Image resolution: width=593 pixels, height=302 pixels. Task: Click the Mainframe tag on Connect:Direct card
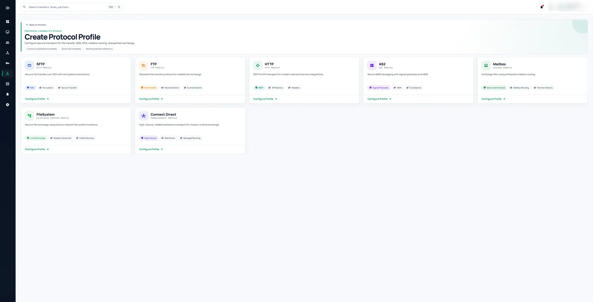pos(168,138)
